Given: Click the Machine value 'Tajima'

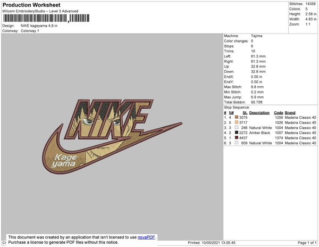Looking at the screenshot, I should click(x=257, y=36).
